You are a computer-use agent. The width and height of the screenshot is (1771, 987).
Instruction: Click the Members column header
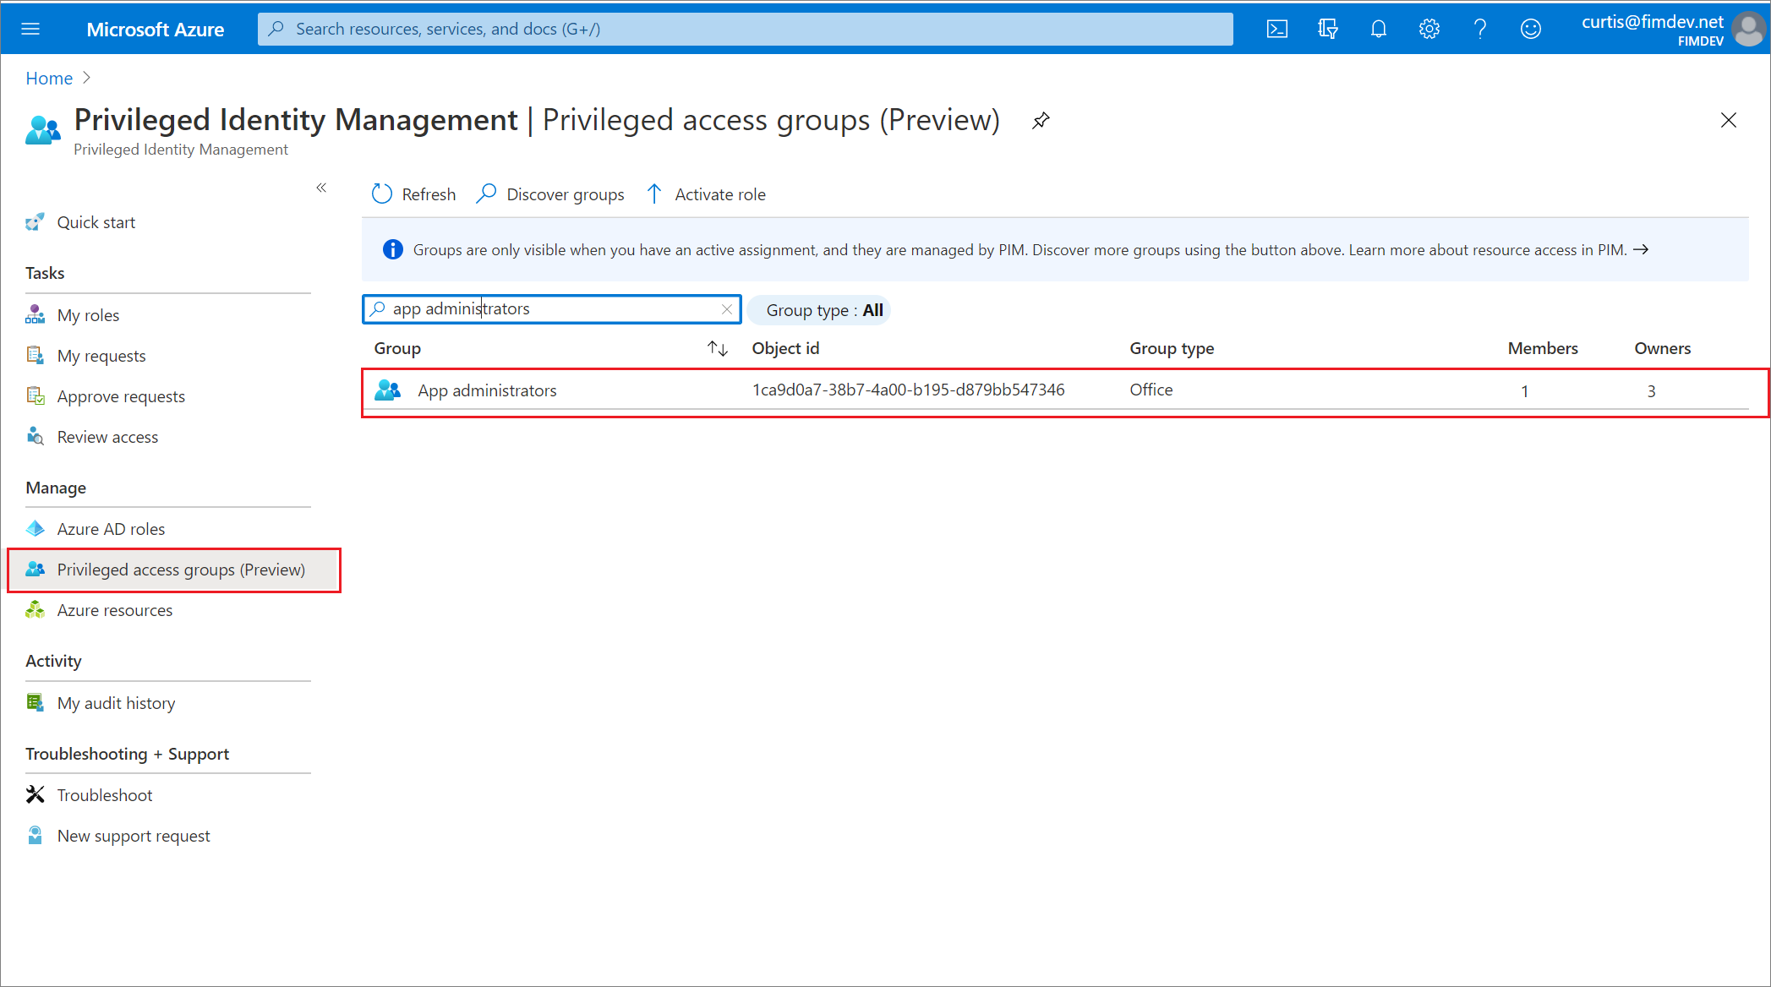pyautogui.click(x=1543, y=348)
